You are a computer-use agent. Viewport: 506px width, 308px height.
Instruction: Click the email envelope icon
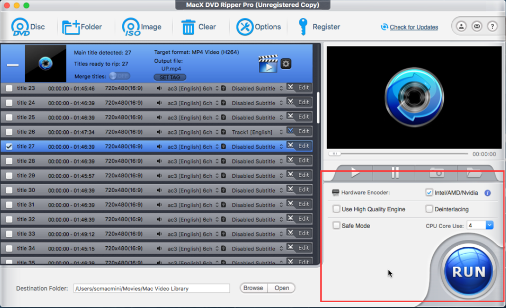(477, 27)
